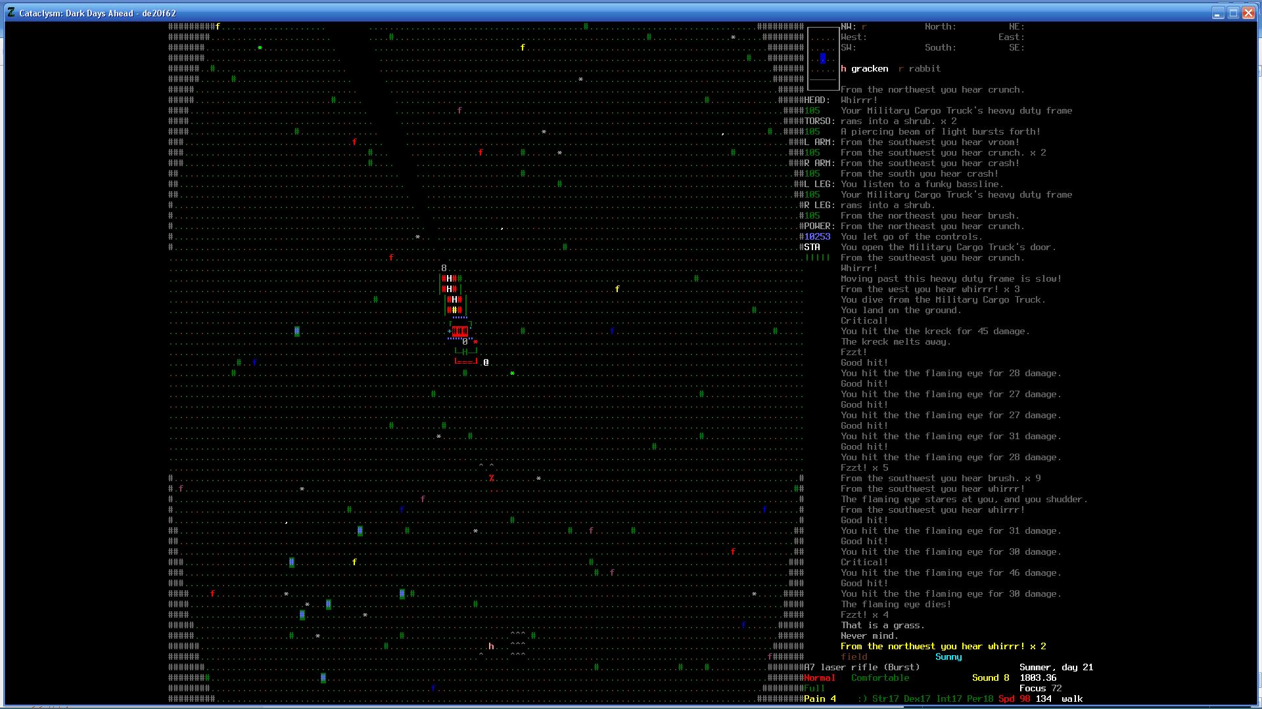Screen dimensions: 1262x709
Task: Click the gray 8 atop the cargo truck
Action: (x=444, y=268)
